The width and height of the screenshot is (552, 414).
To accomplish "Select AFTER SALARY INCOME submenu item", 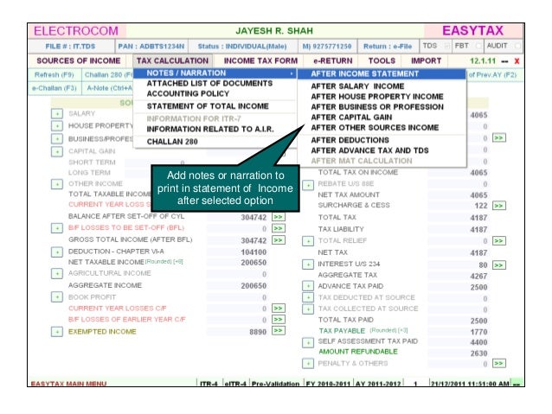I will click(x=382, y=86).
